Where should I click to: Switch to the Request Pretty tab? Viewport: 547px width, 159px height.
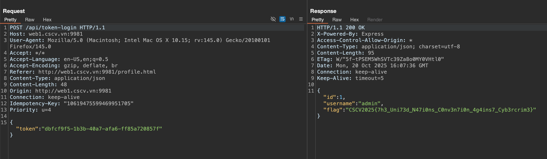[10, 20]
